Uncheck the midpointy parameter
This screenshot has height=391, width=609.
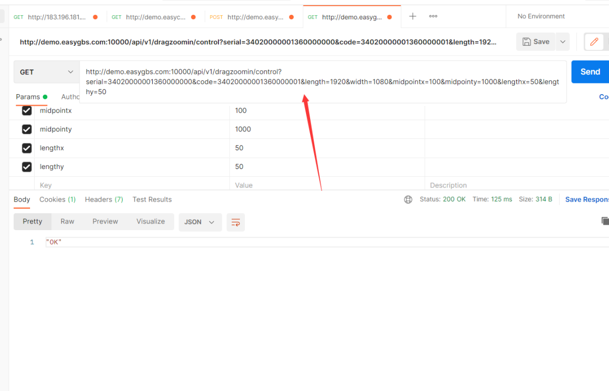[x=26, y=129]
